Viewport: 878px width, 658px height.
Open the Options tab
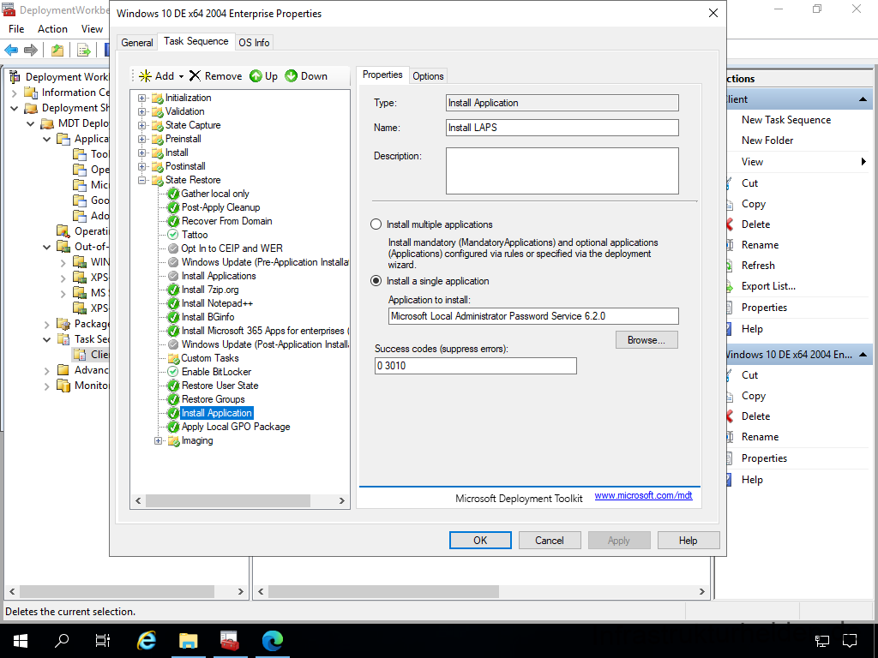tap(429, 76)
